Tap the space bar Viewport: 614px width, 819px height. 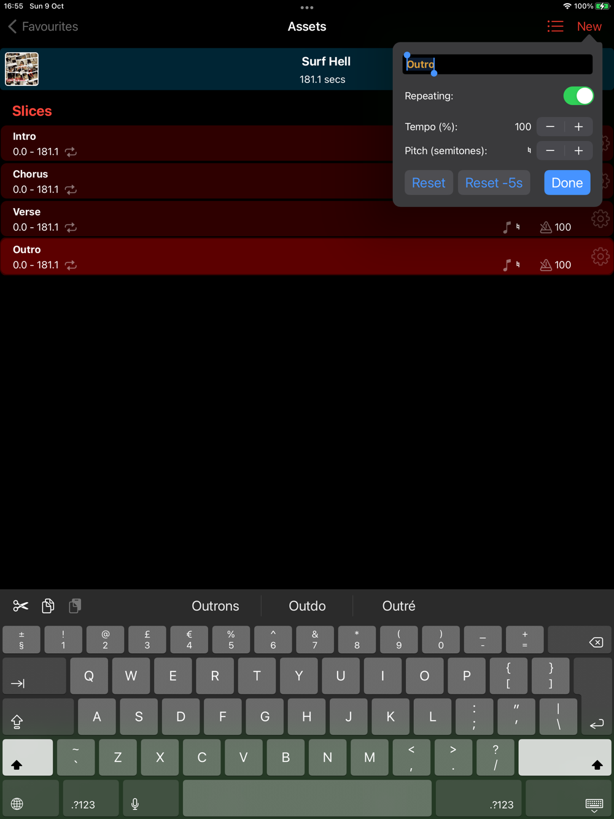point(307,799)
